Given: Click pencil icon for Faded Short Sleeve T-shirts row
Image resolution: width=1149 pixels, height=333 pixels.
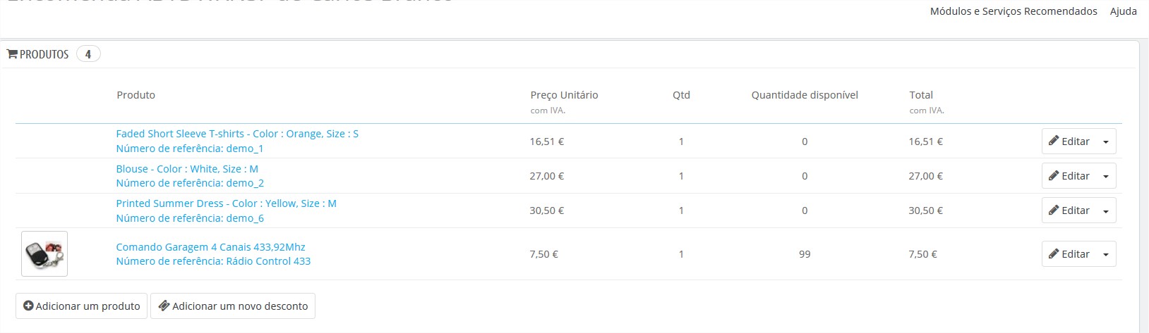Looking at the screenshot, I should (1054, 141).
